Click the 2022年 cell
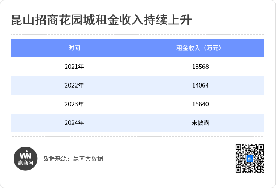Screen dimensions: 276x188 click(x=74, y=85)
